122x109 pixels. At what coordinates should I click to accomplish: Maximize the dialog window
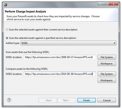pyautogui.click(x=106, y=4)
